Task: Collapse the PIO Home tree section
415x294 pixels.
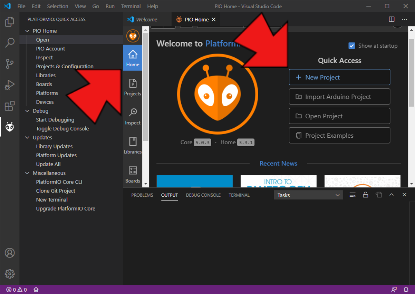Action: (27, 31)
